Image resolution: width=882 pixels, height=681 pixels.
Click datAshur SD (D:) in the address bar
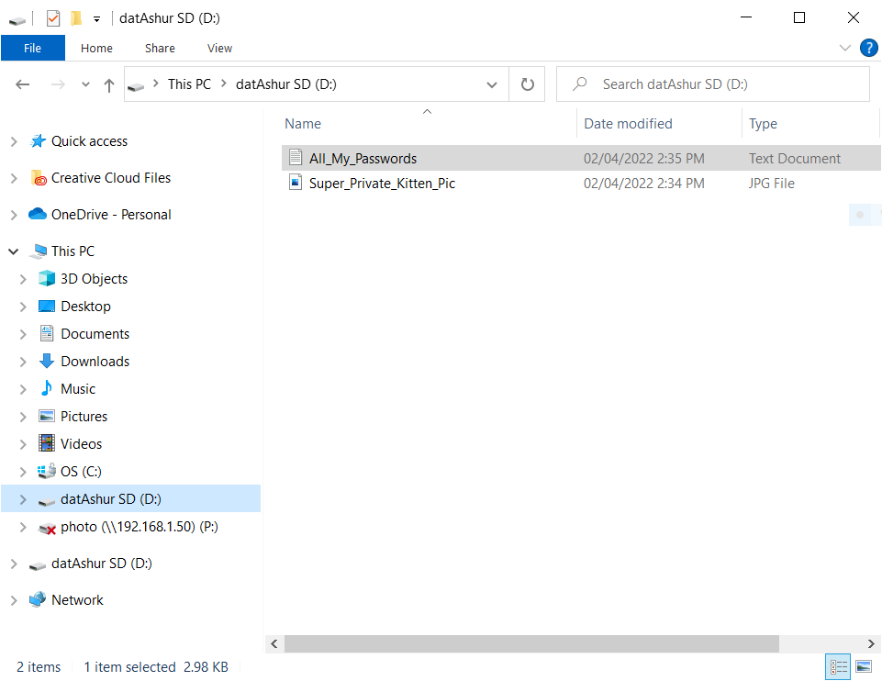[285, 84]
